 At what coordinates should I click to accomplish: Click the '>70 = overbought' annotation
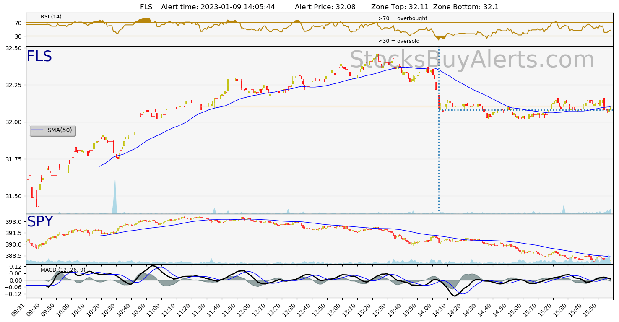click(403, 18)
